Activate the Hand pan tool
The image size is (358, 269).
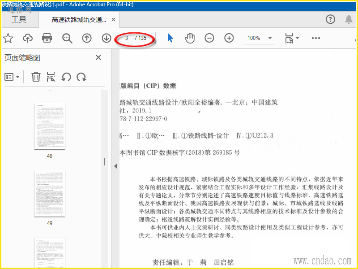pos(190,38)
